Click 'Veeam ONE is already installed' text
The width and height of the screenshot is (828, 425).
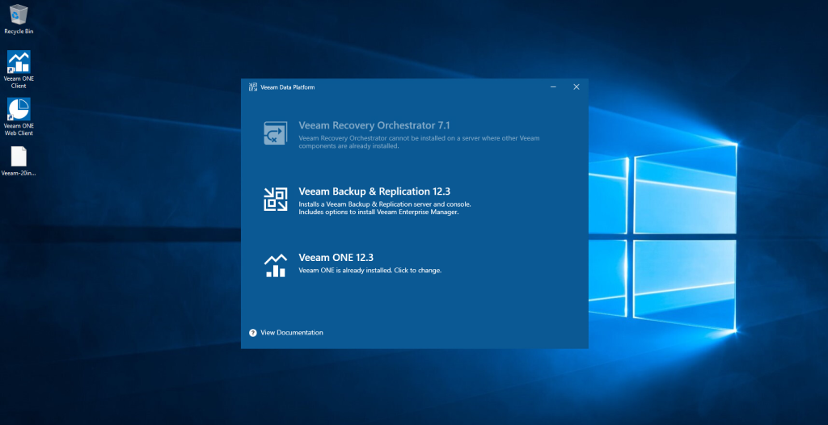click(x=370, y=271)
